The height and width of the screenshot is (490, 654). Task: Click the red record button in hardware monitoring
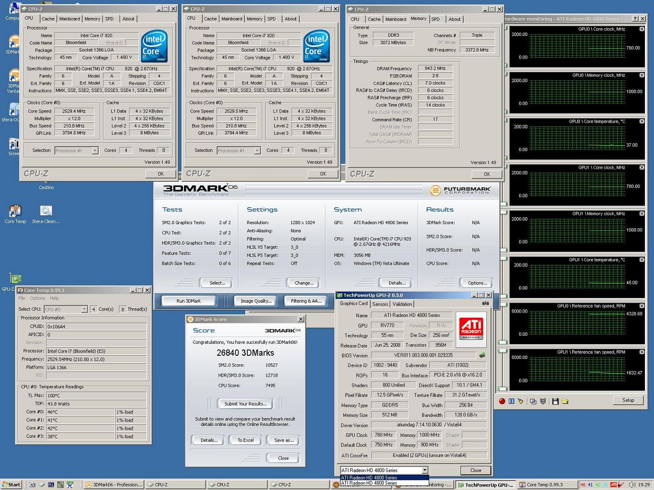(502, 401)
